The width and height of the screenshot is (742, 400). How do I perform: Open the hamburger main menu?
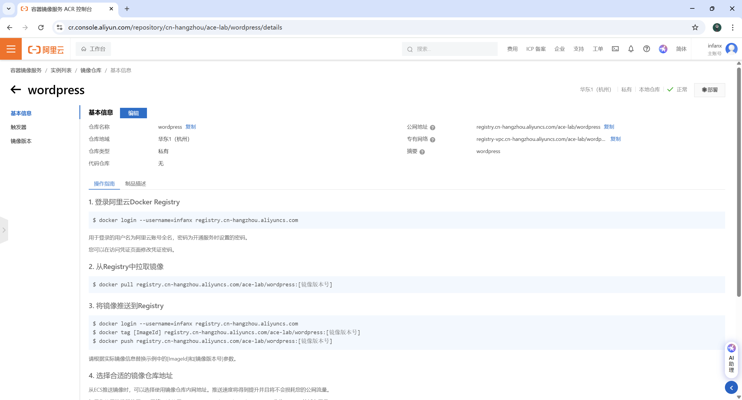tap(11, 49)
